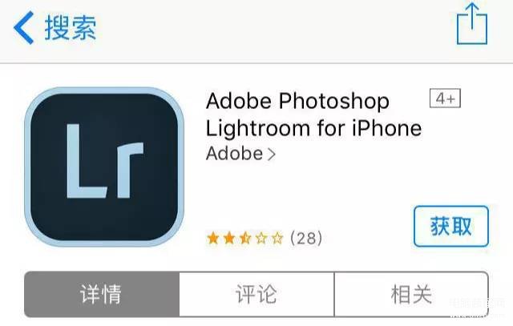Tap the Lightroom Lr app icon
Viewport: 513px width, 326px height.
pos(104,167)
